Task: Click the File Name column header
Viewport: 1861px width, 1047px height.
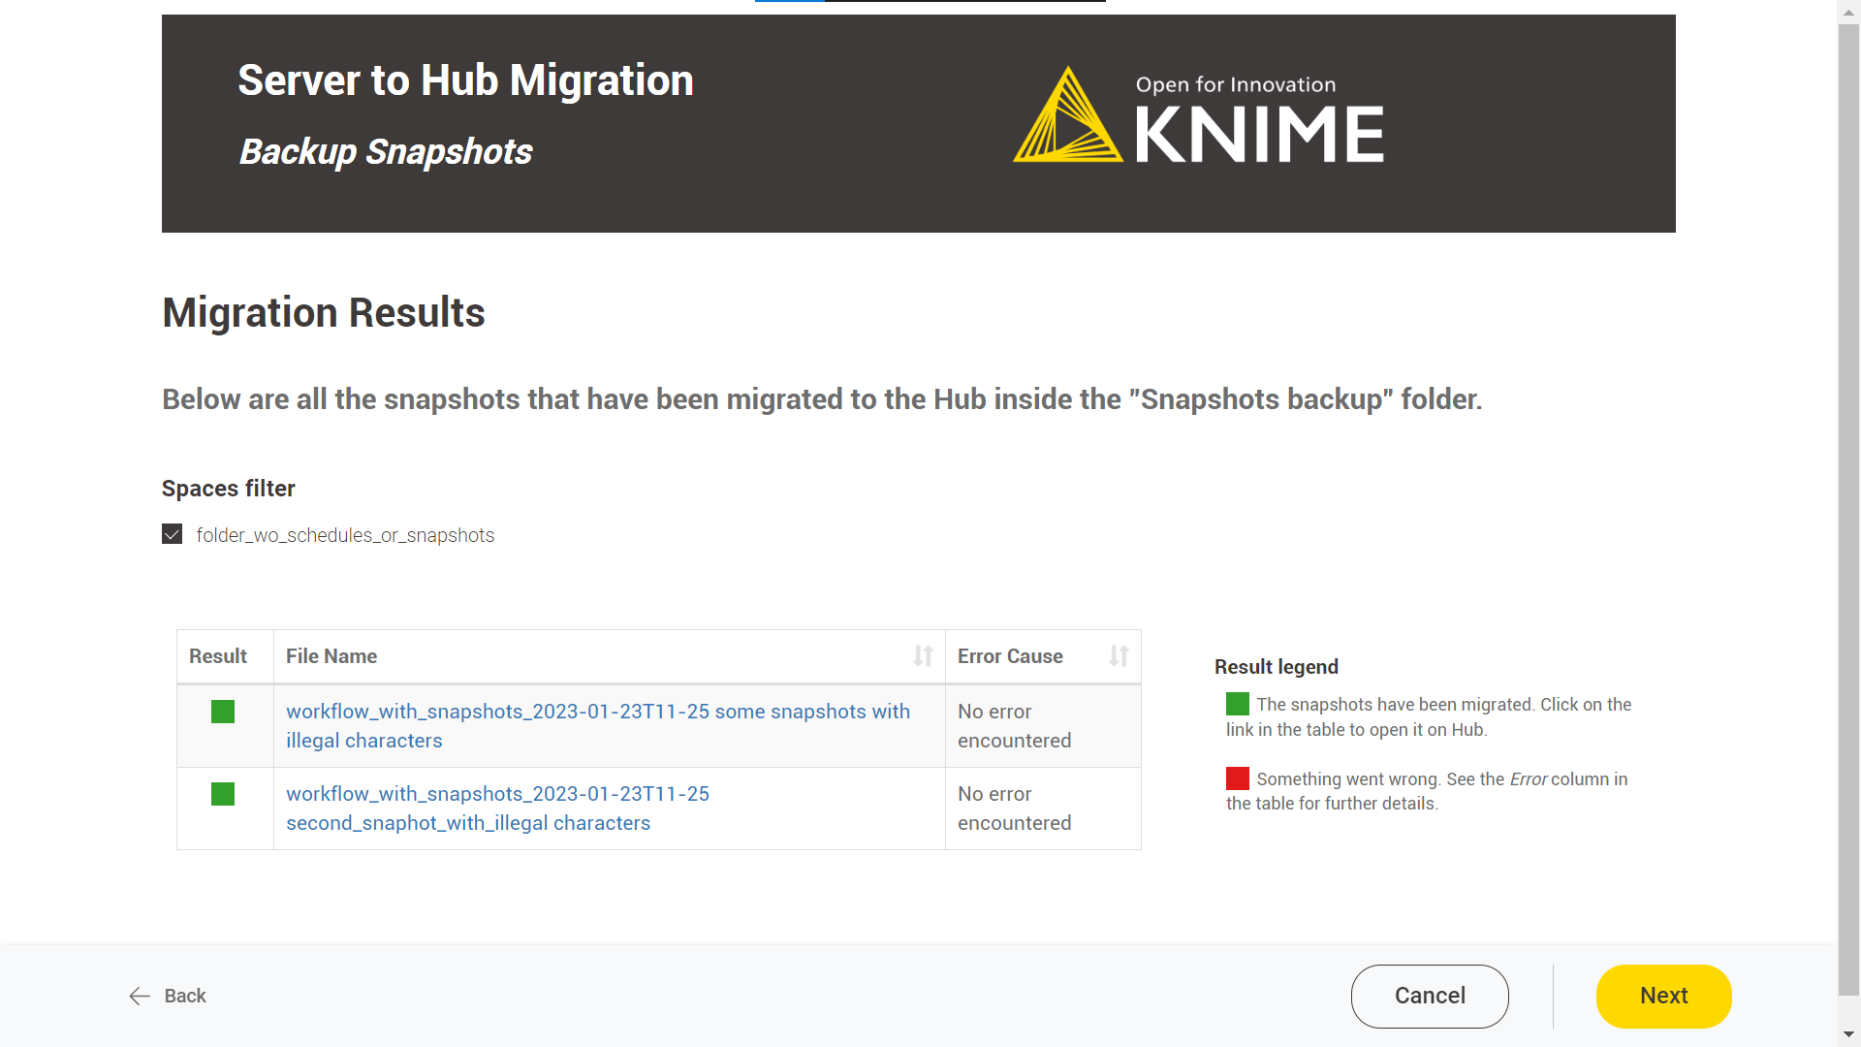Action: (x=610, y=656)
